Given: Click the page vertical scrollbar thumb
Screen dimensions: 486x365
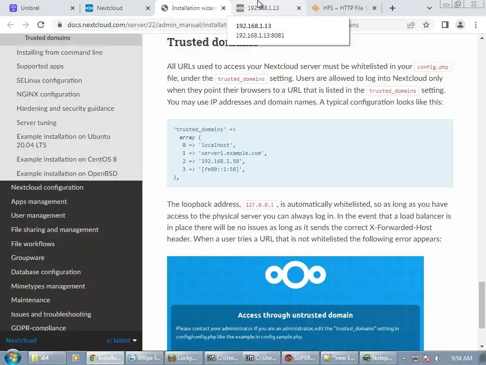Looking at the screenshot, I should (481, 305).
